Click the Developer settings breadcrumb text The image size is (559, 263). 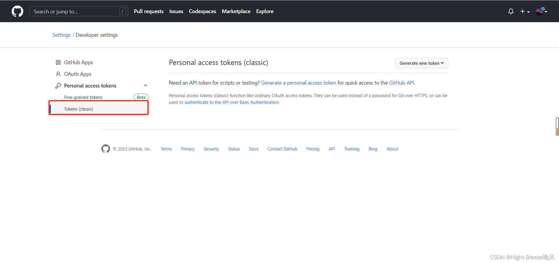click(97, 35)
